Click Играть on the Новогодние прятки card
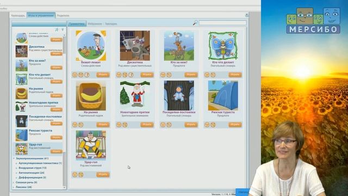 [147, 125]
